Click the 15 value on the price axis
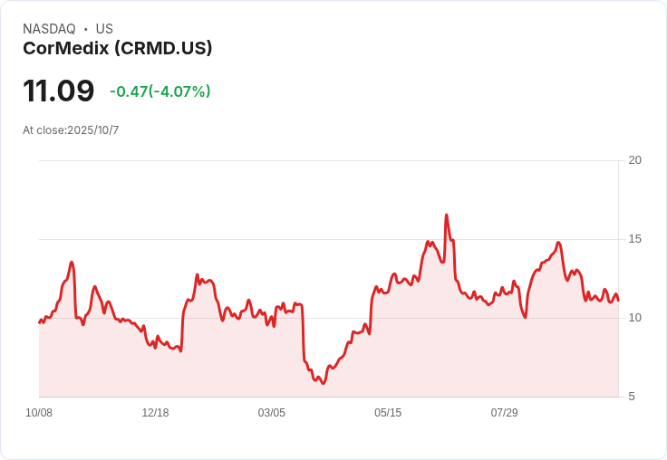The image size is (667, 460). pyautogui.click(x=635, y=239)
